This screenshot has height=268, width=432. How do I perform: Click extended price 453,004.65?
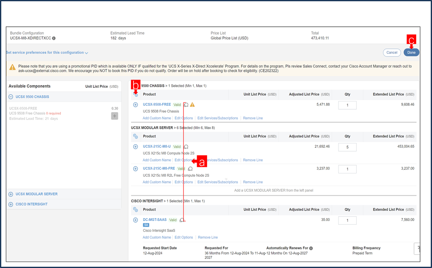pos(405,147)
